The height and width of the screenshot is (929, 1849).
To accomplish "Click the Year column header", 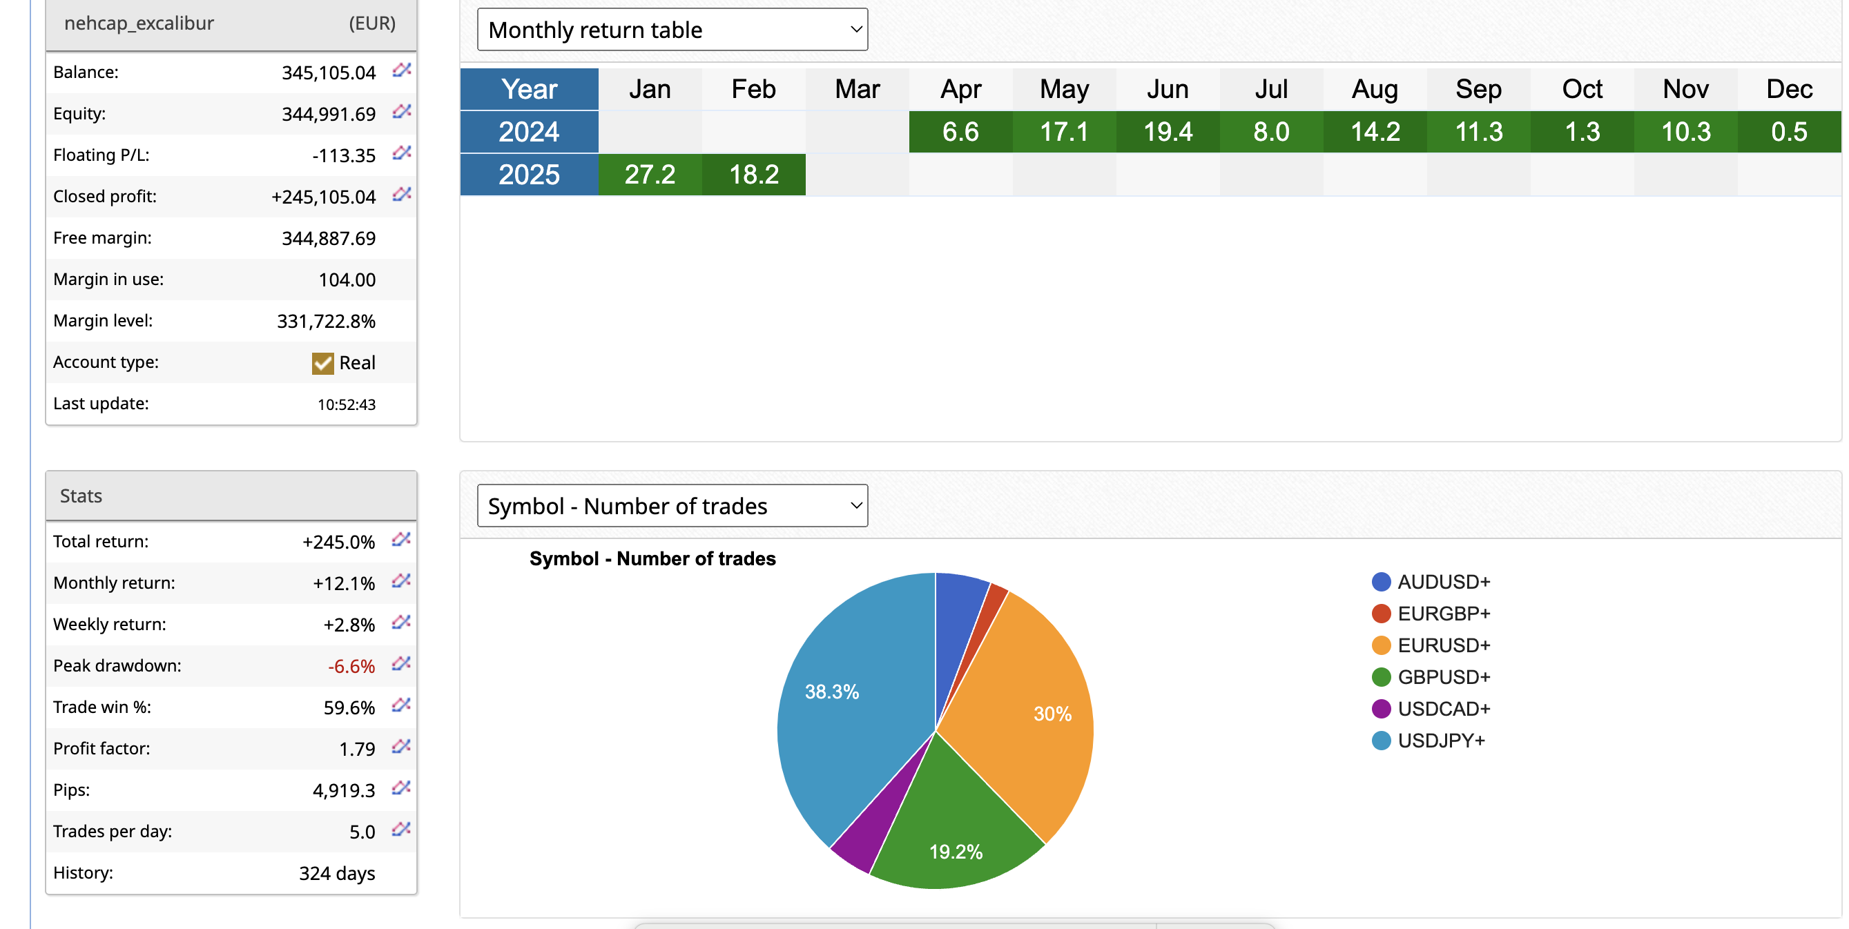I will [x=529, y=89].
